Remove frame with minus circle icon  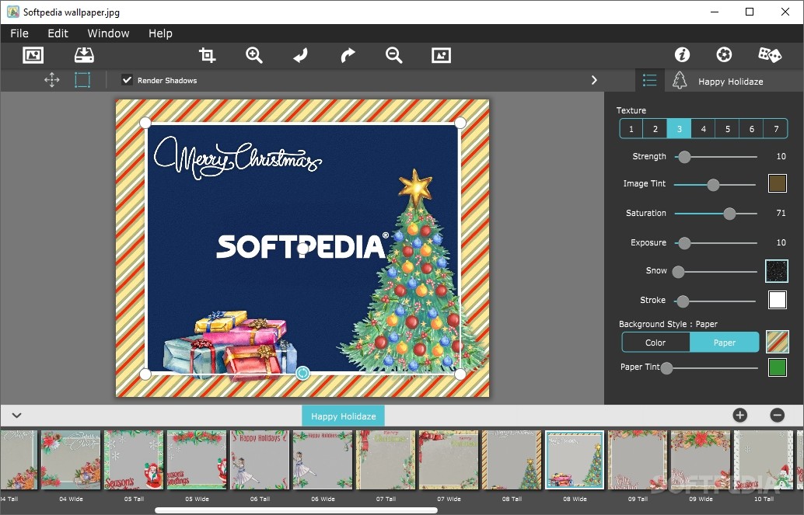click(x=778, y=415)
